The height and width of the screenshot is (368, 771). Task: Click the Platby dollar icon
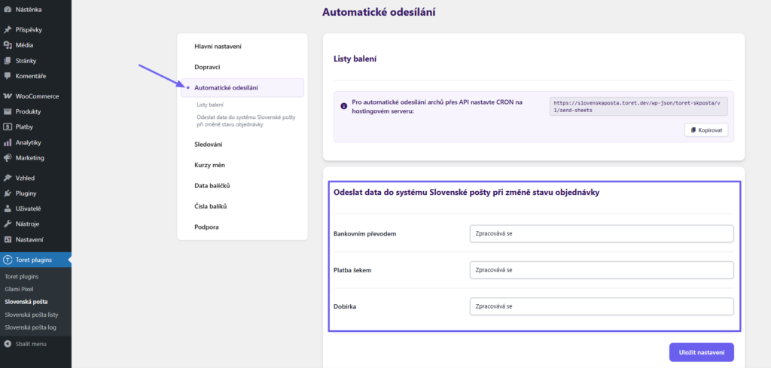8,126
